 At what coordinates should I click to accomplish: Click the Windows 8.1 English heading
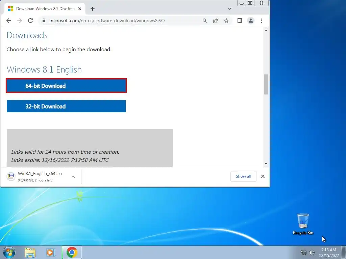pos(44,69)
